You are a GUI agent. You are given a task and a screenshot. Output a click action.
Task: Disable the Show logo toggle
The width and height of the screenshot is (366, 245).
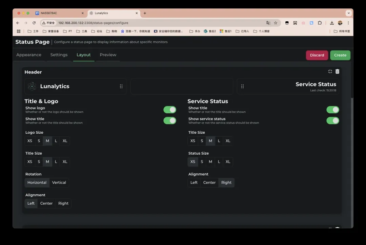coord(170,110)
